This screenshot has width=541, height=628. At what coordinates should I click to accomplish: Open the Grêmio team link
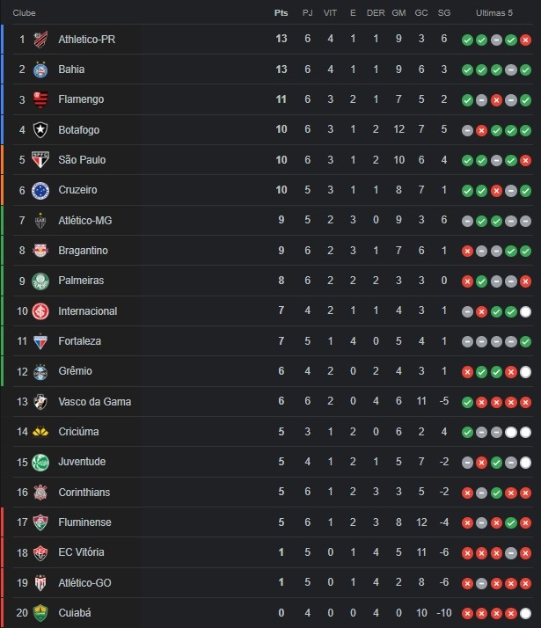tap(76, 371)
